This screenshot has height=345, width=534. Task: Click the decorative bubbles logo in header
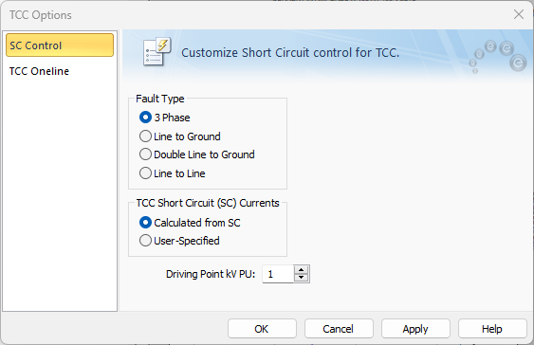(498, 57)
